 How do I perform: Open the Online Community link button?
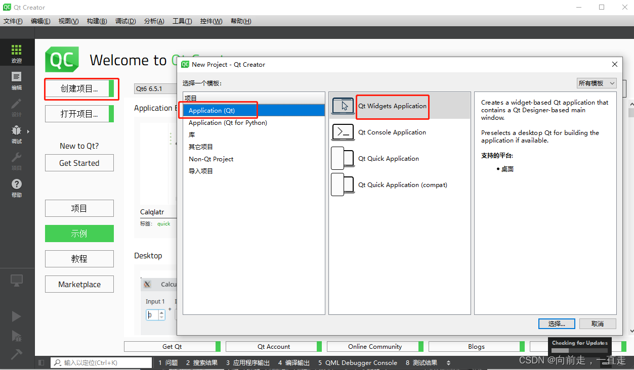click(x=375, y=346)
